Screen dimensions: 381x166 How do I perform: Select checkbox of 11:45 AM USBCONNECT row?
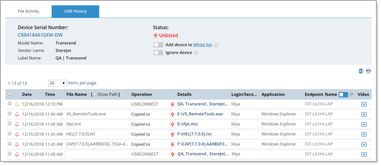pos(10,153)
